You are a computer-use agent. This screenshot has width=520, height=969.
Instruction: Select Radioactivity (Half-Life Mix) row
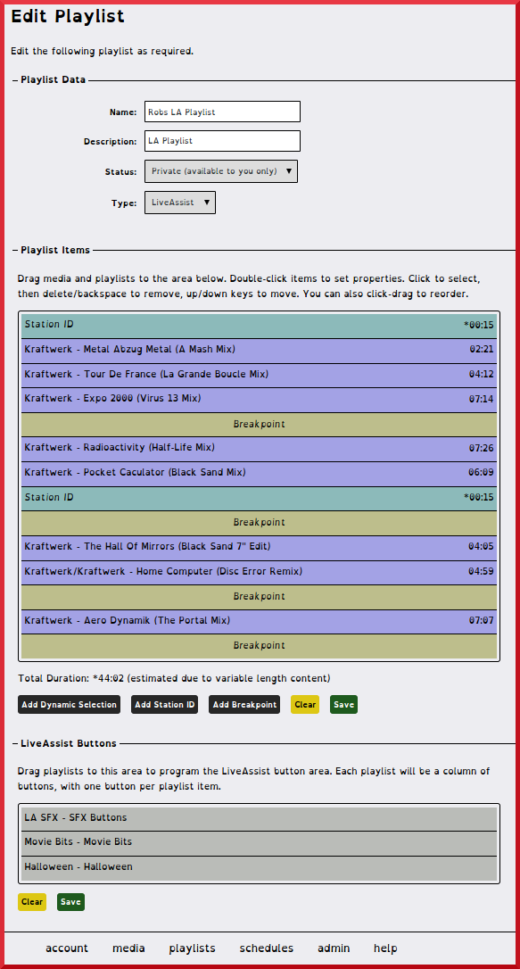pyautogui.click(x=260, y=450)
